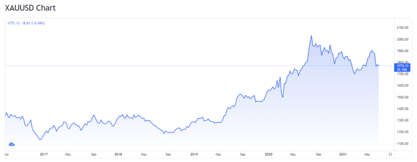Click the 2017 year label on time axis

(44, 154)
